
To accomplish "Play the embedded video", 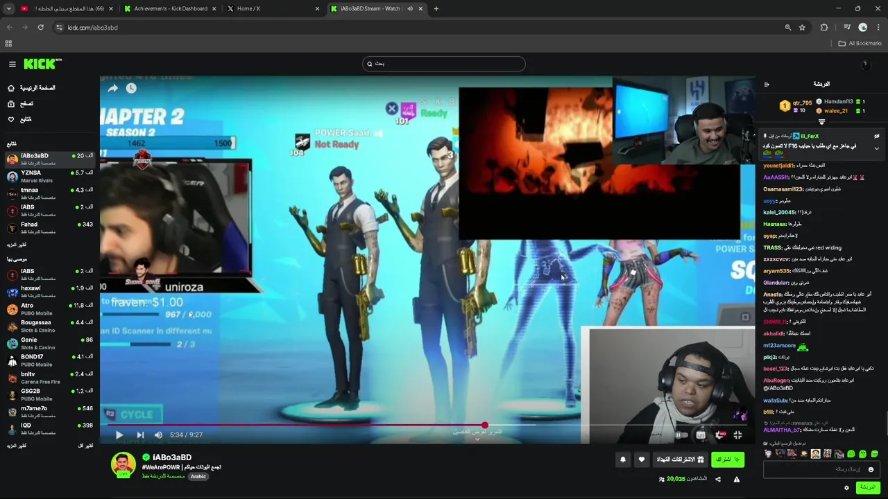I will pos(119,435).
